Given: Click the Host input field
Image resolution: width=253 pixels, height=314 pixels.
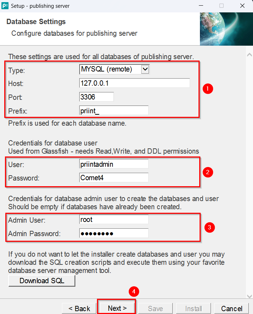Looking at the screenshot, I should point(134,83).
